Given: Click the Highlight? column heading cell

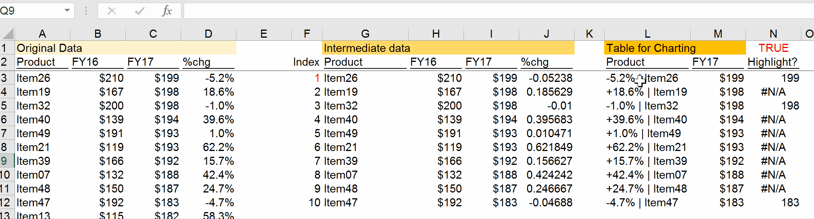Looking at the screenshot, I should pyautogui.click(x=772, y=62).
